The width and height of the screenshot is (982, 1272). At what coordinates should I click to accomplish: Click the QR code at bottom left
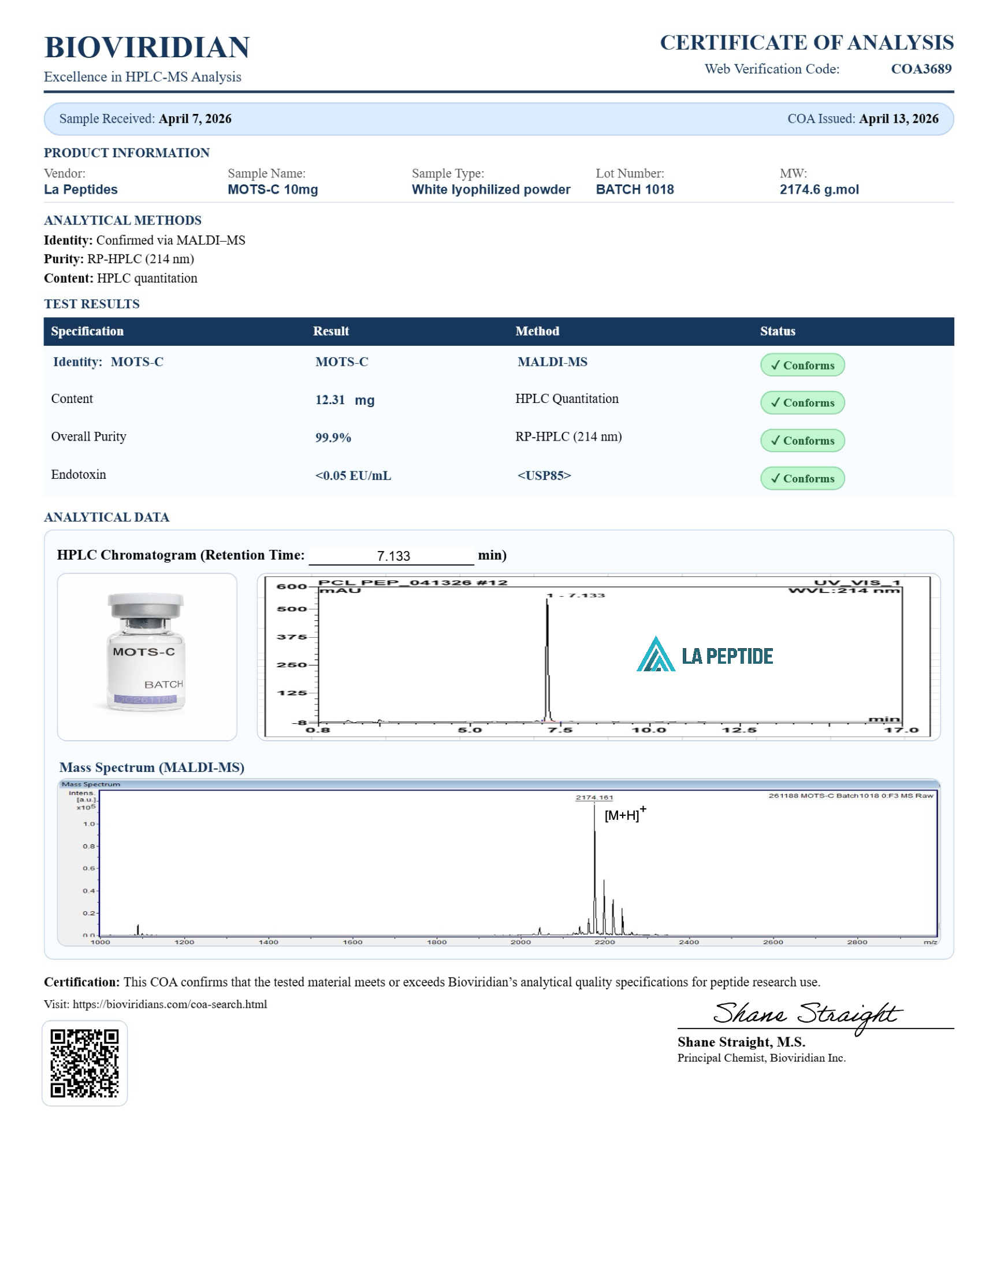84,1062
